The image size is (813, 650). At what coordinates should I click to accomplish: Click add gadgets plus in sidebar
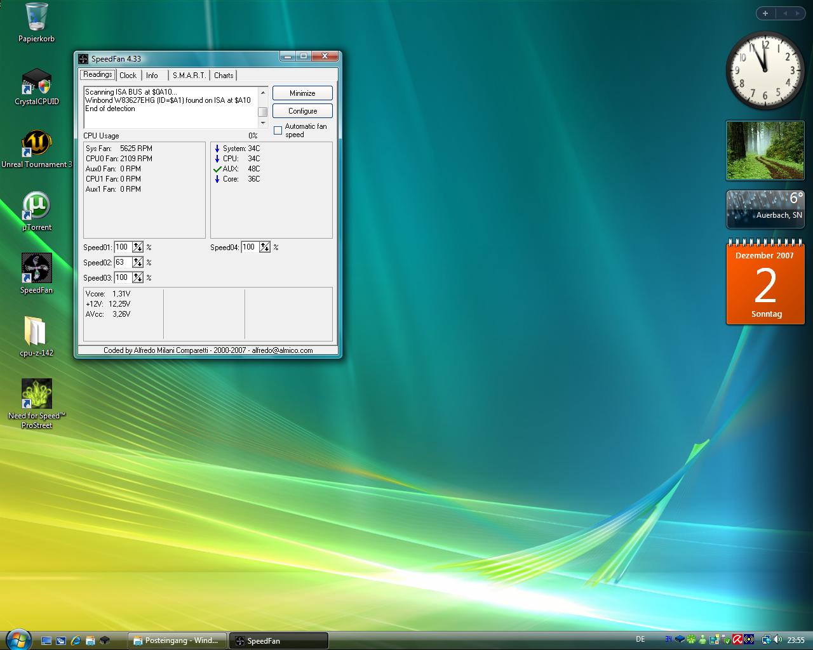point(765,13)
